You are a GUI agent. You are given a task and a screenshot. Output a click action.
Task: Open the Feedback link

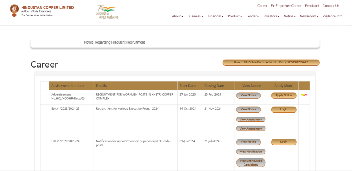click(312, 6)
